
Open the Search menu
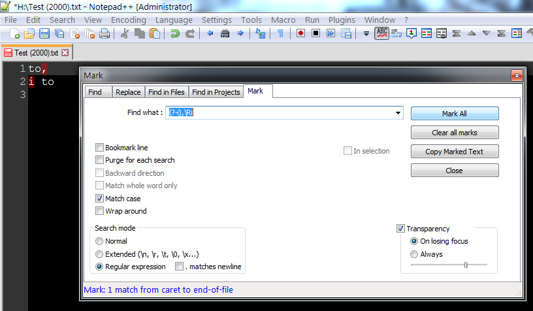click(x=62, y=20)
